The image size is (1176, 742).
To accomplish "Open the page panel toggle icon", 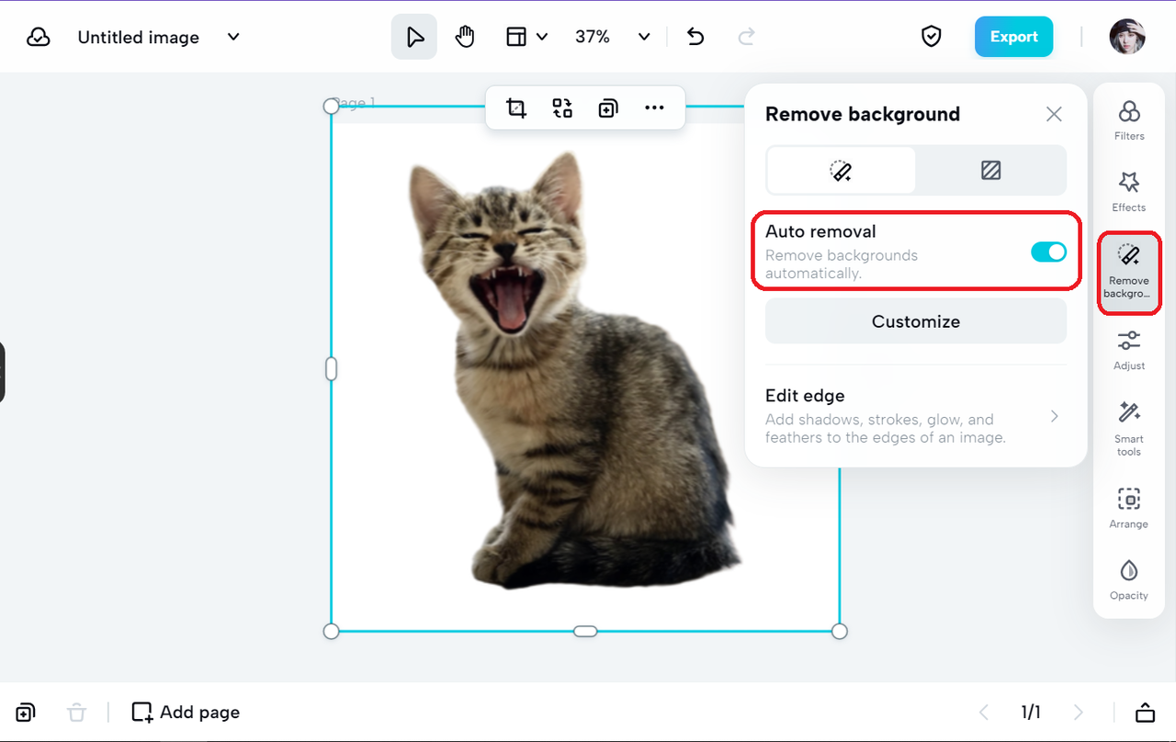I will 1145,712.
